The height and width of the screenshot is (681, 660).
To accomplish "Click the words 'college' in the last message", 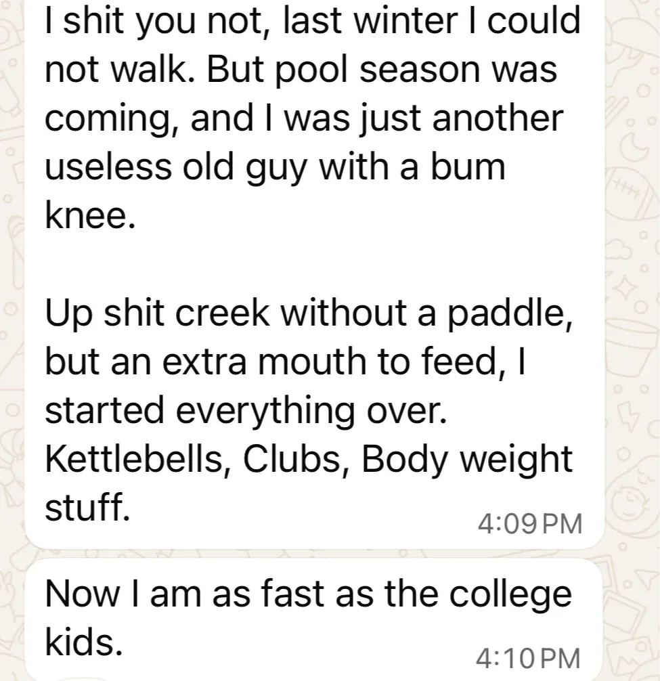I will pyautogui.click(x=510, y=596).
